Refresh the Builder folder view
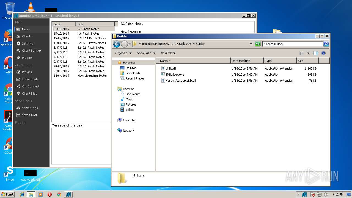 (258, 44)
